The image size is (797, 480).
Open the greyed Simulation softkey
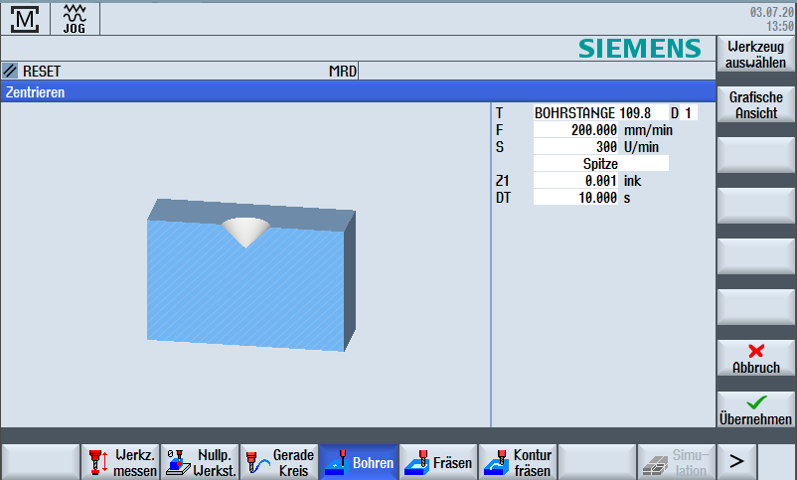677,462
